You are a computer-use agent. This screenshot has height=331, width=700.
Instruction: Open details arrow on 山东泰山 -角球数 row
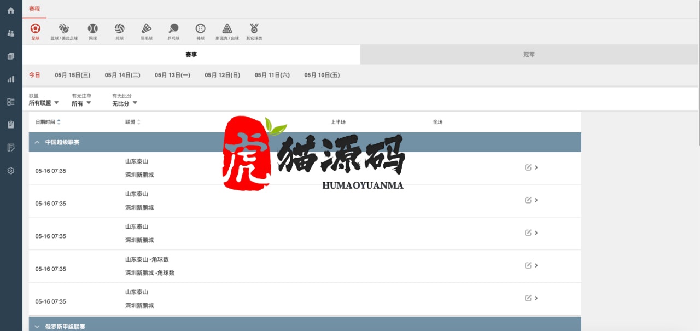click(x=536, y=265)
